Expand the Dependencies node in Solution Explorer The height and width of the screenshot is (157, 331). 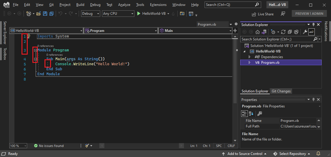[249, 57]
